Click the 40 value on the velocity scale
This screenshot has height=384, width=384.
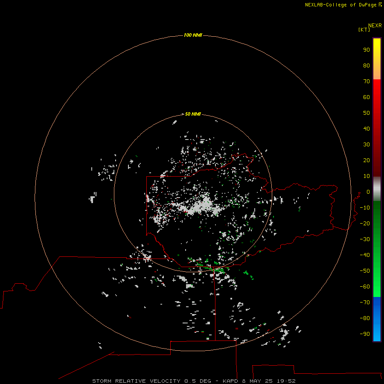click(367, 129)
